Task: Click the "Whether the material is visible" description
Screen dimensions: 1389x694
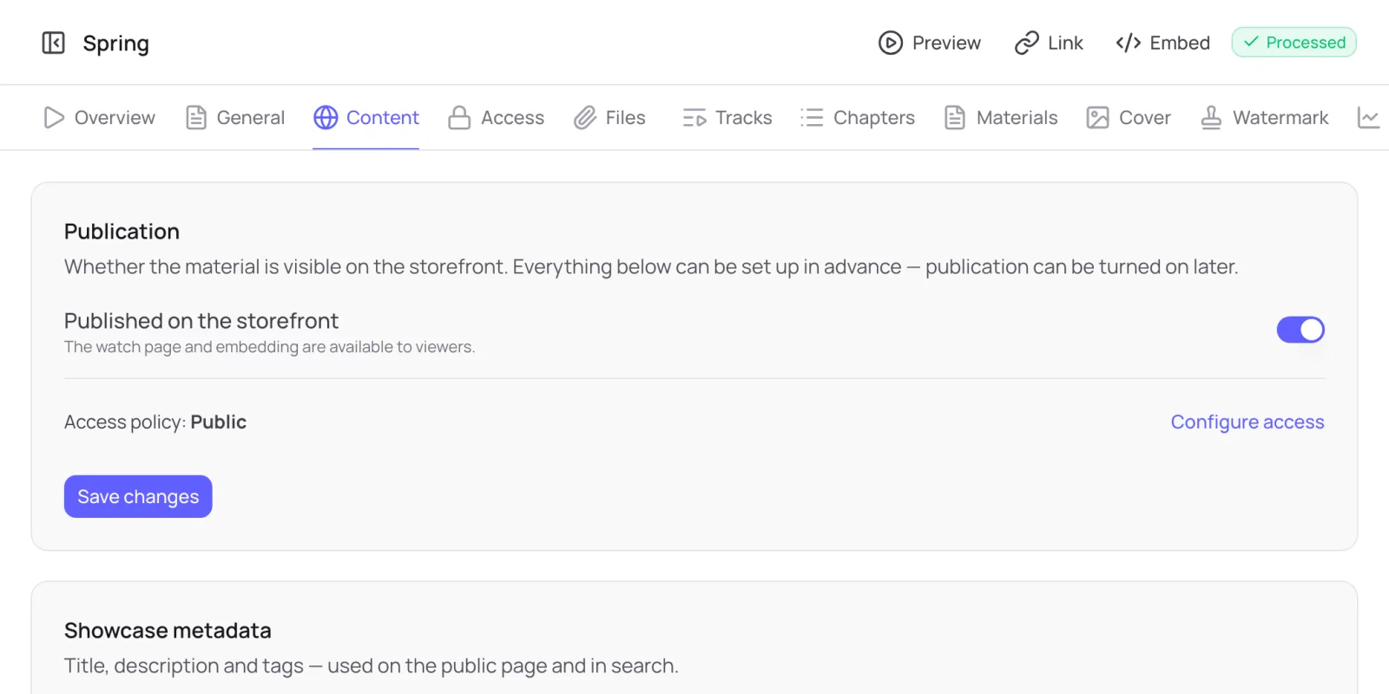Action: (651, 266)
